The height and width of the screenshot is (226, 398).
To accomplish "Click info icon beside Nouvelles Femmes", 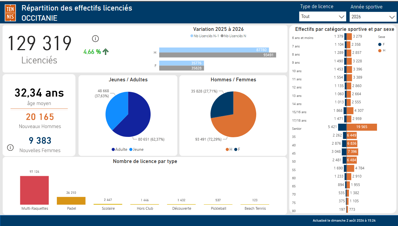I will [10, 147].
